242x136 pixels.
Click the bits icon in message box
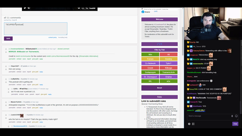pyautogui.click(x=232, y=116)
